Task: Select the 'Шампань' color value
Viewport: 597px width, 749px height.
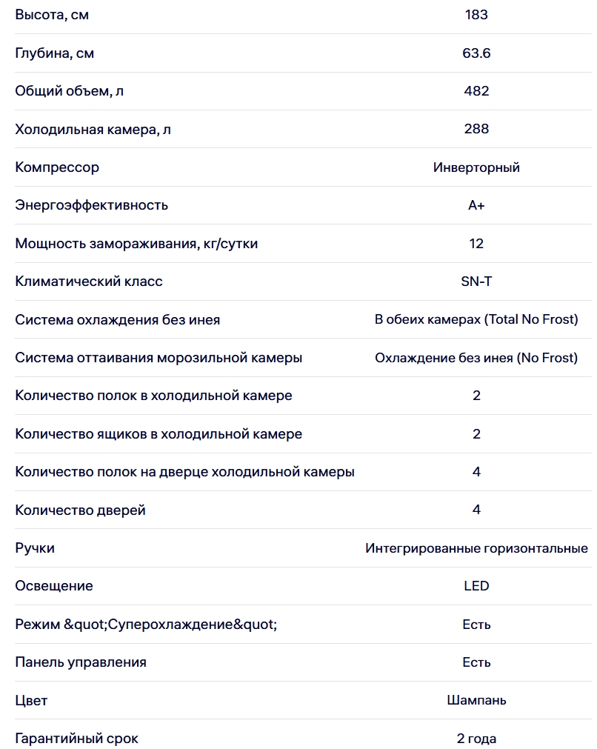Action: point(476,700)
